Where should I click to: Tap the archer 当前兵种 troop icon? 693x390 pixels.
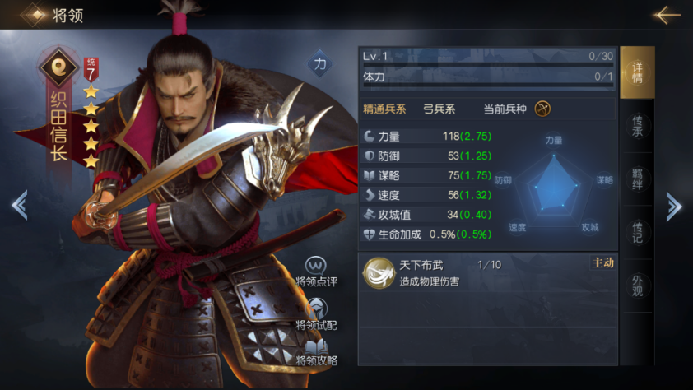542,109
